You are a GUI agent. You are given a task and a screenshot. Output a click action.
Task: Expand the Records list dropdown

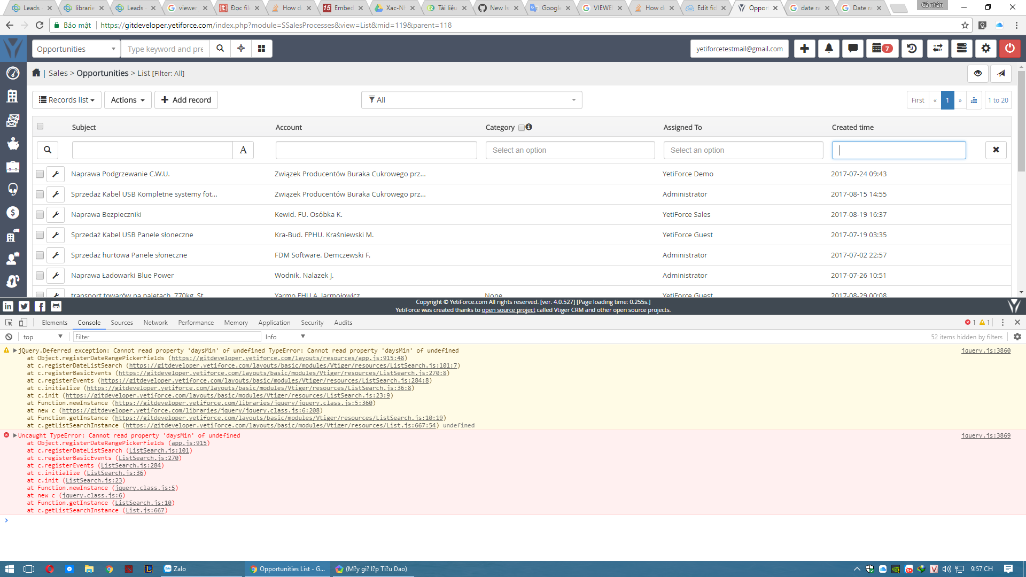click(x=67, y=100)
